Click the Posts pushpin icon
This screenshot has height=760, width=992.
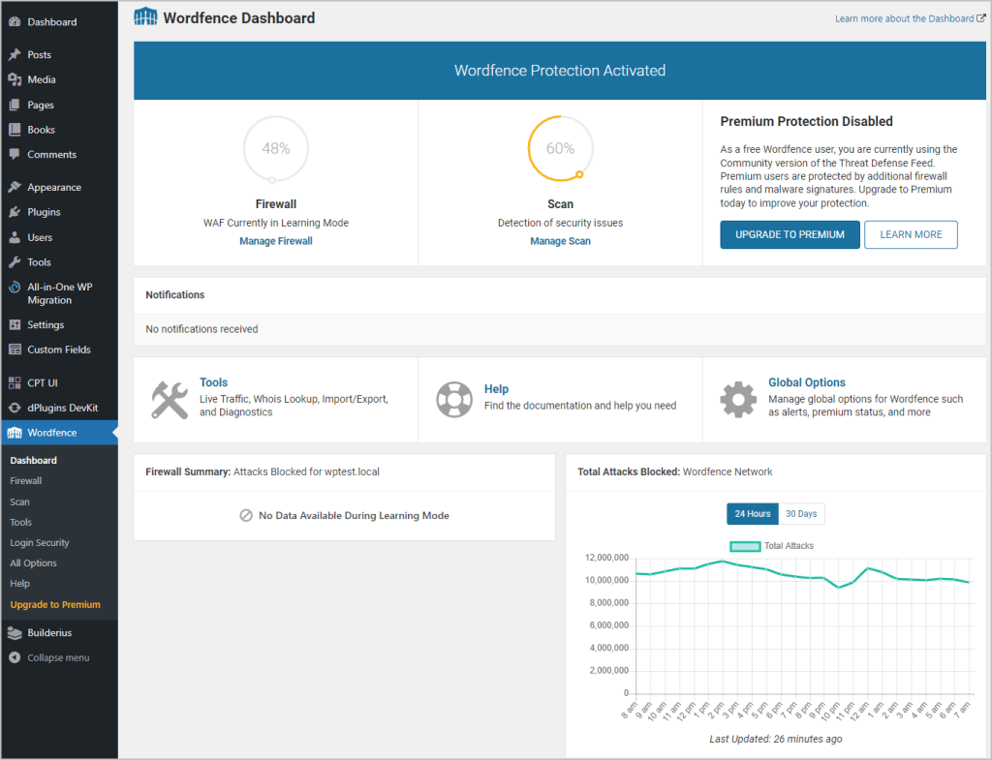tap(15, 54)
